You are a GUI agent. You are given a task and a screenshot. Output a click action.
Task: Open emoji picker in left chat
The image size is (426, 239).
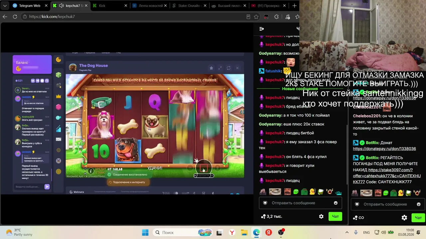(x=335, y=203)
